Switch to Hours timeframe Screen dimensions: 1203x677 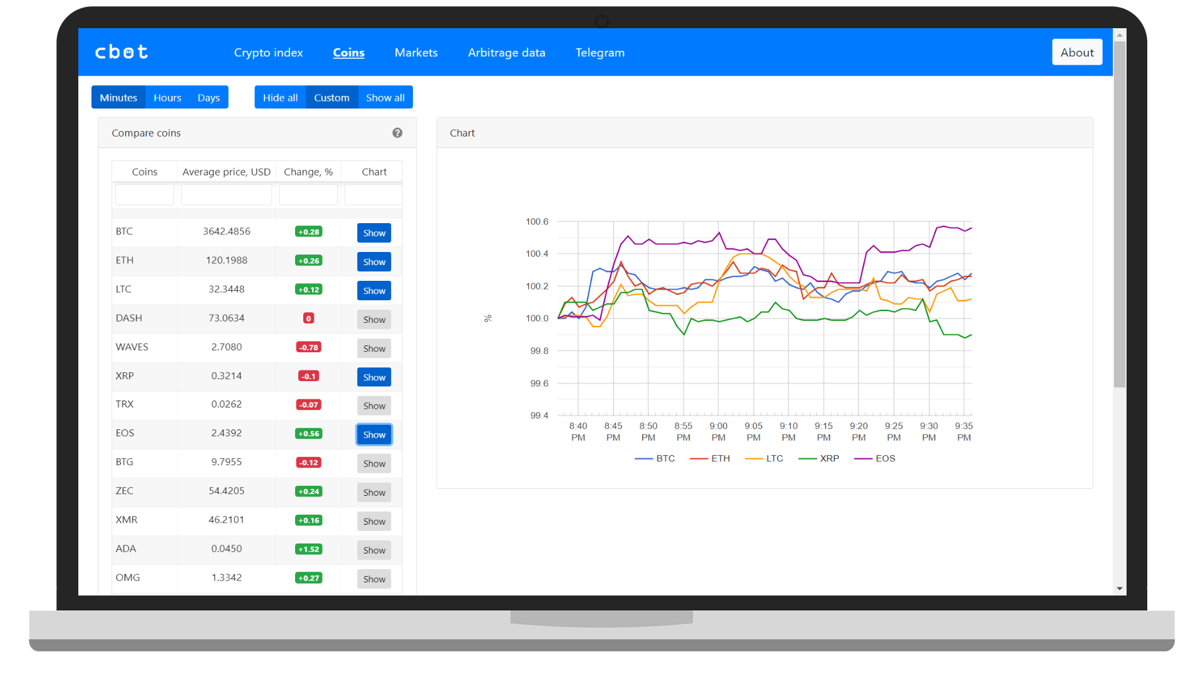[167, 98]
